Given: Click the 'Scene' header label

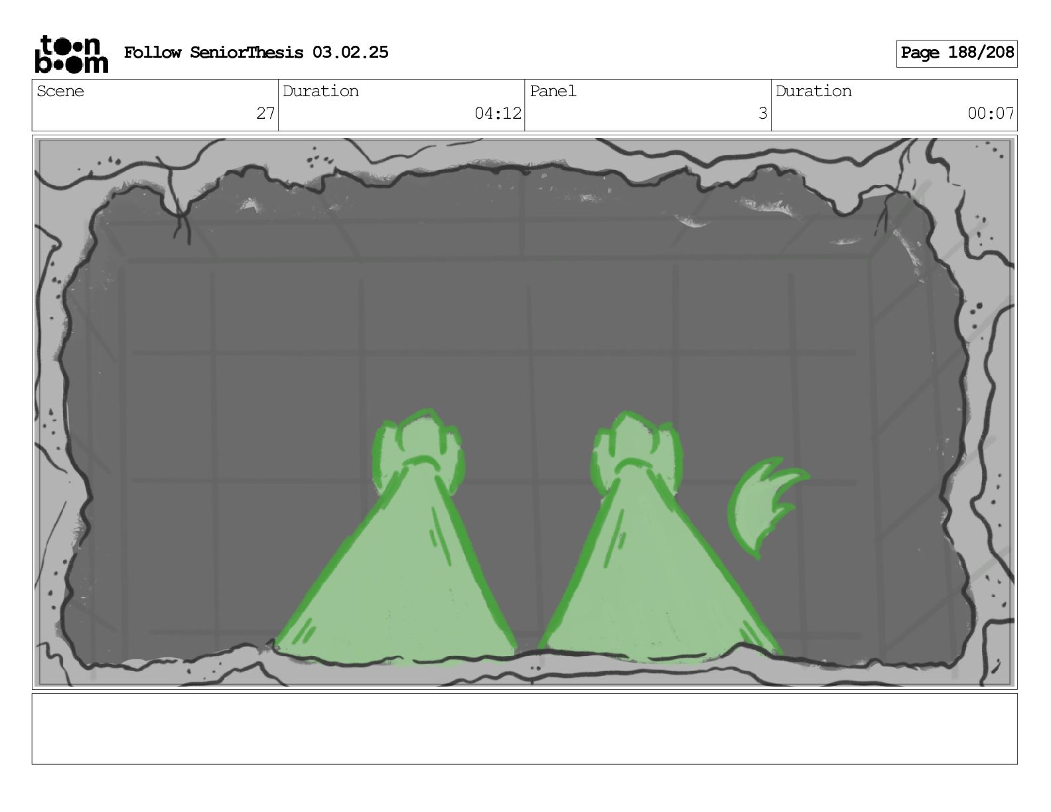Looking at the screenshot, I should (x=60, y=92).
